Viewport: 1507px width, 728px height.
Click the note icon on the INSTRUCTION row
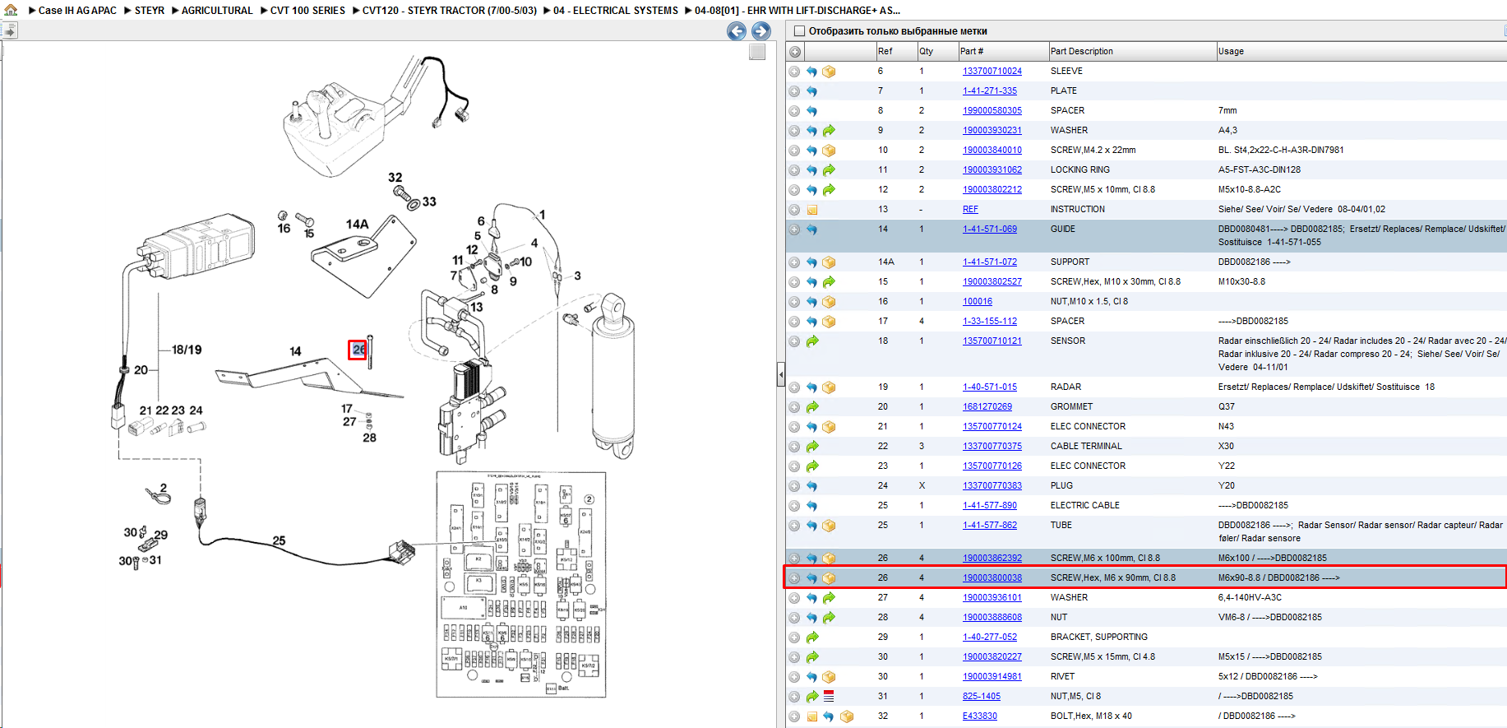(812, 210)
